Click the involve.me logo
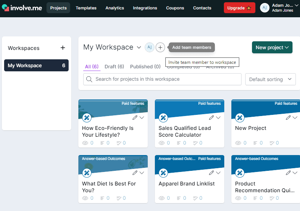Screen dimensions: 300x211 point(22,8)
